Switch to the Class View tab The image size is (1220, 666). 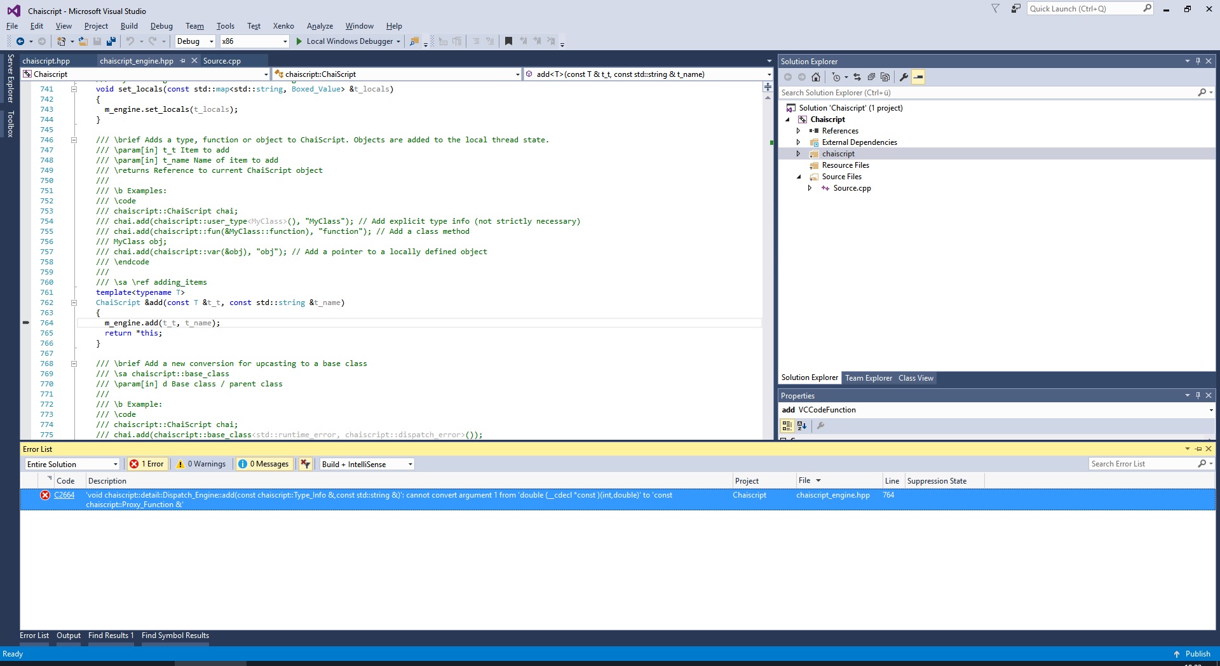click(916, 378)
